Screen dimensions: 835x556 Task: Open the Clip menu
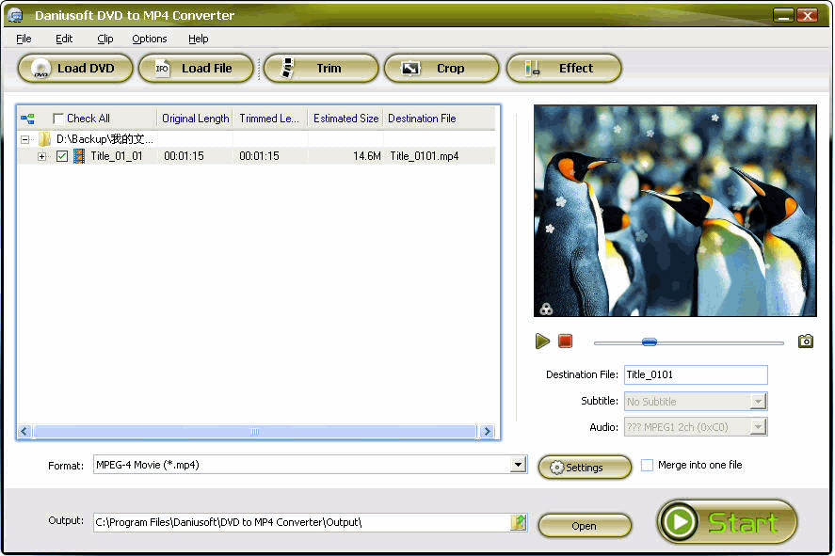click(104, 39)
